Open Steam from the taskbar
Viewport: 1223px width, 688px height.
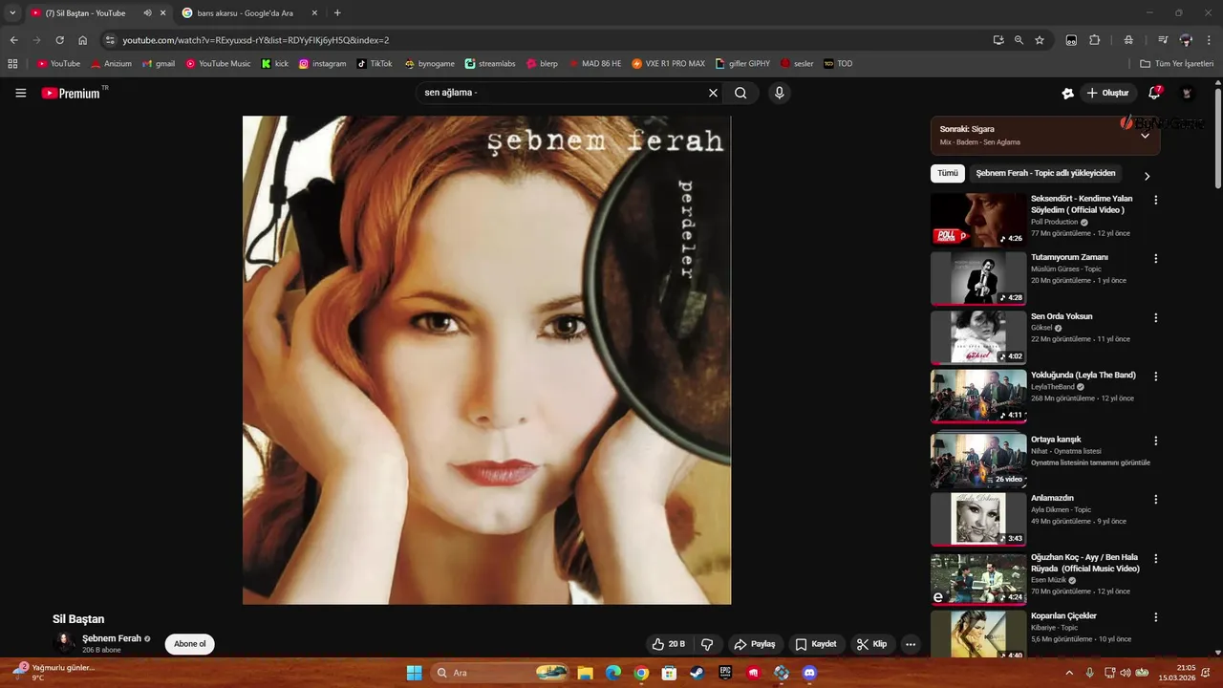click(697, 673)
